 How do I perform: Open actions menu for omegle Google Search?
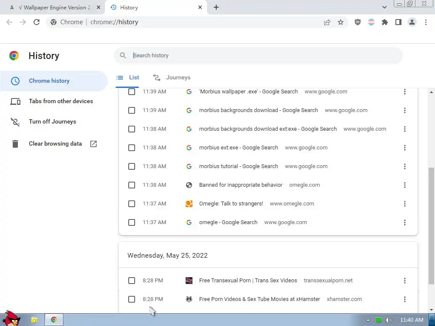tap(405, 222)
